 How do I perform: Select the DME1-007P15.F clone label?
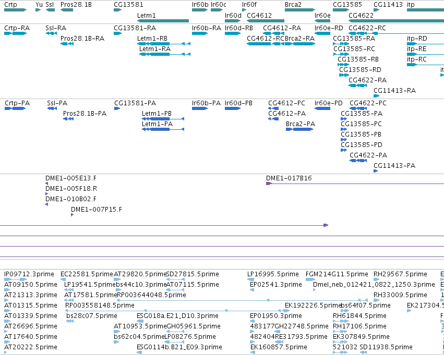pos(97,210)
